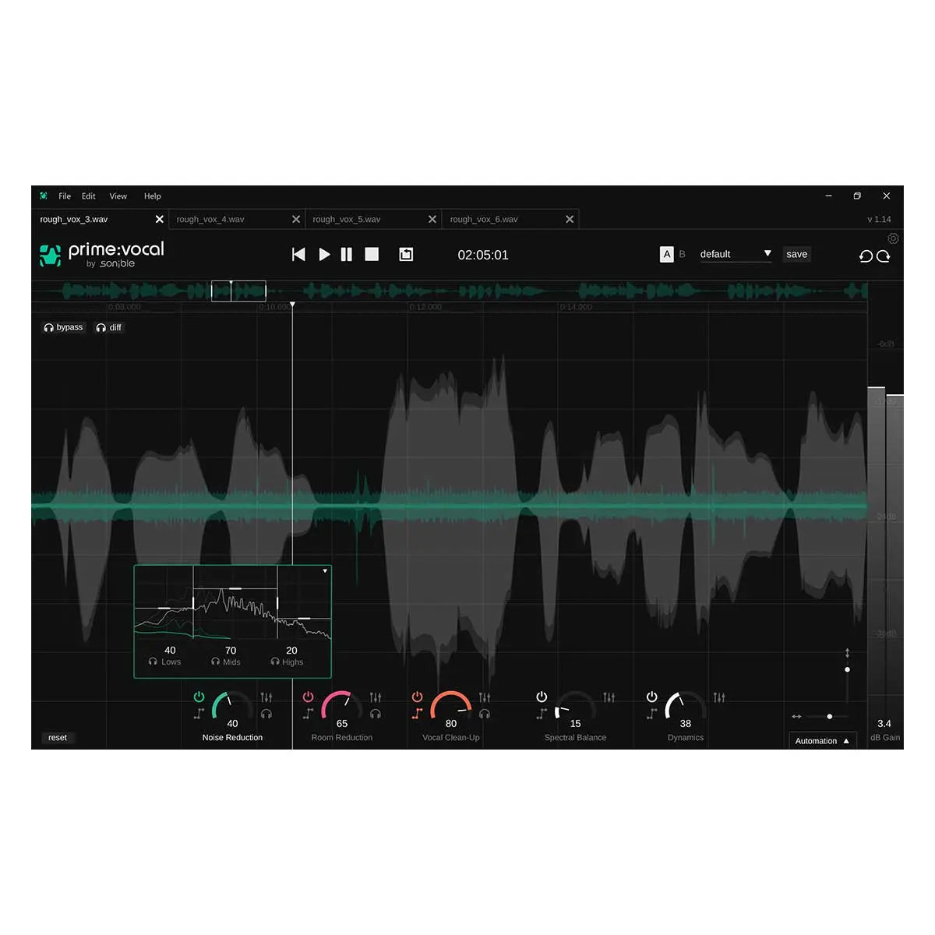The image size is (935, 935).
Task: Click the reset button
Action: tap(58, 737)
